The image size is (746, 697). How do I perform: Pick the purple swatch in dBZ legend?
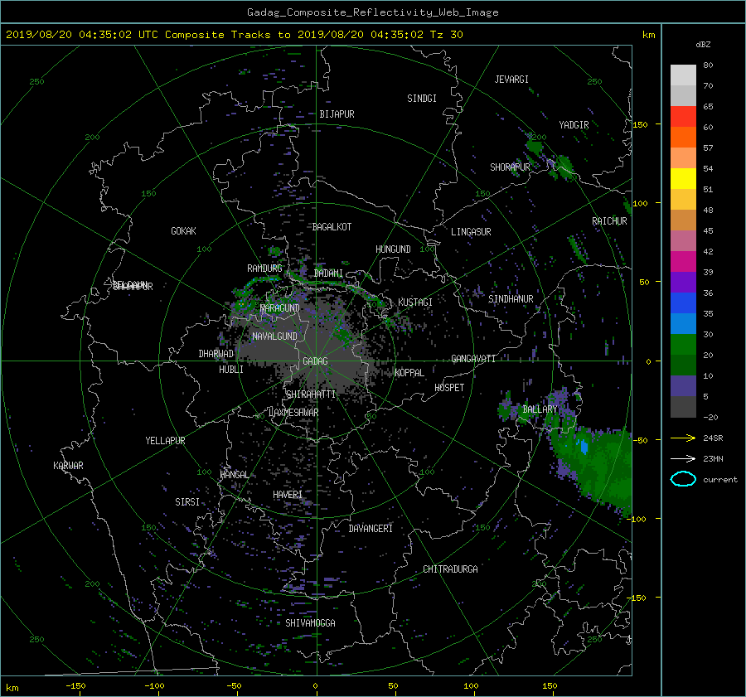coord(683,282)
